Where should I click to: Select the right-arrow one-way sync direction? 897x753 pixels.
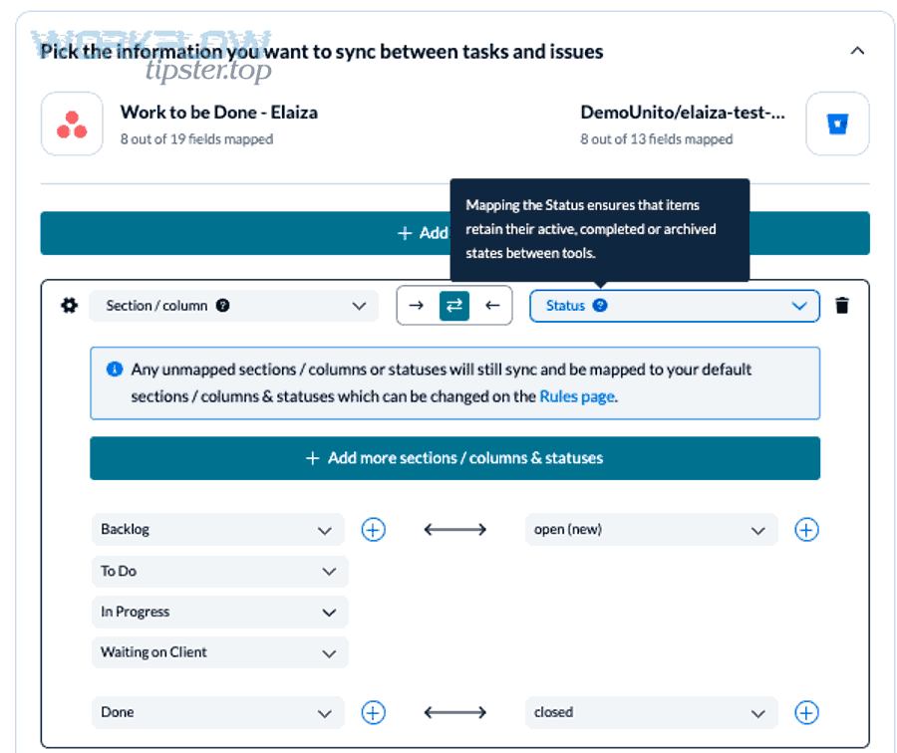(x=418, y=306)
